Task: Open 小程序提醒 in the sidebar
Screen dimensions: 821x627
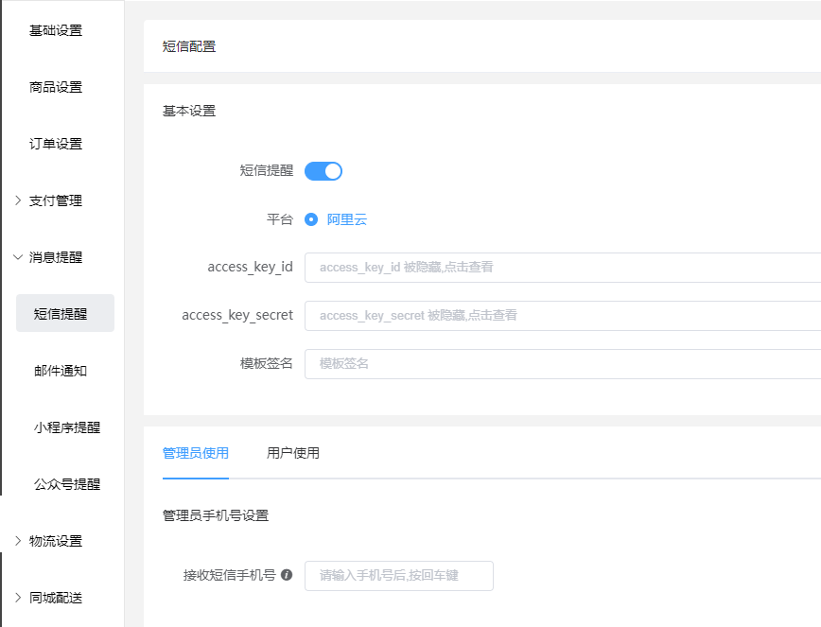Action: [67, 427]
